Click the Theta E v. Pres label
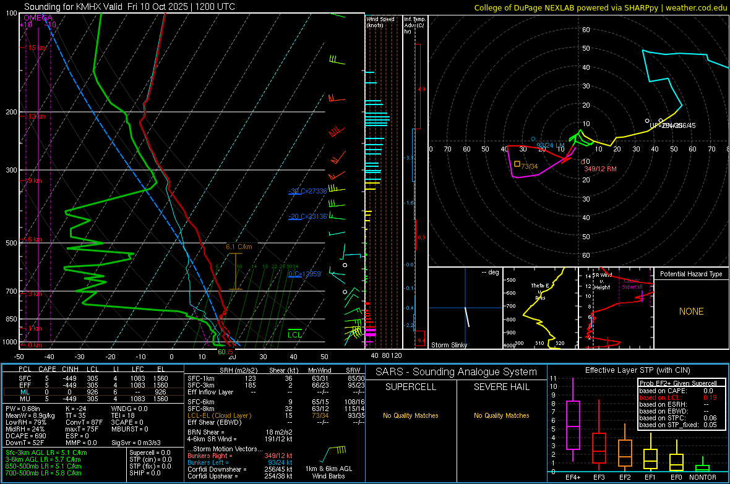This screenshot has width=730, height=484. [540, 291]
